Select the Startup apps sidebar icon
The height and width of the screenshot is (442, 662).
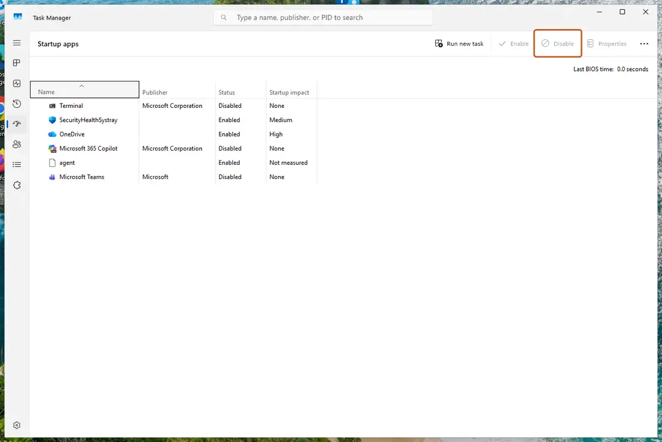coord(17,124)
